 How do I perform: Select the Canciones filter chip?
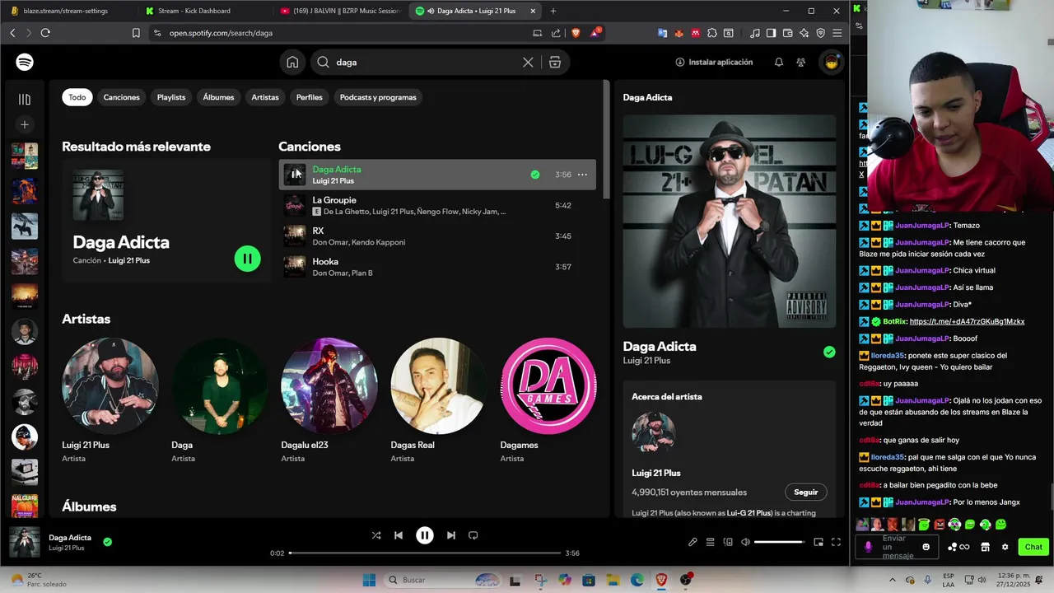point(122,97)
